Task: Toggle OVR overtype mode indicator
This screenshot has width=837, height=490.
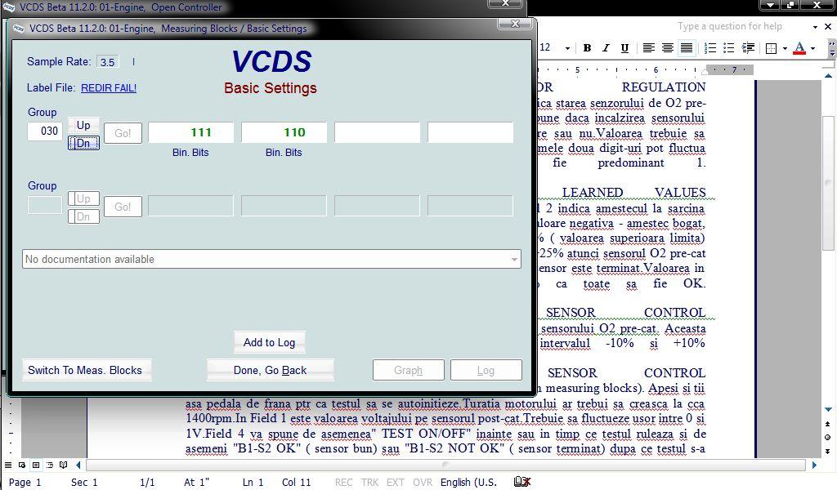Action: [x=423, y=482]
